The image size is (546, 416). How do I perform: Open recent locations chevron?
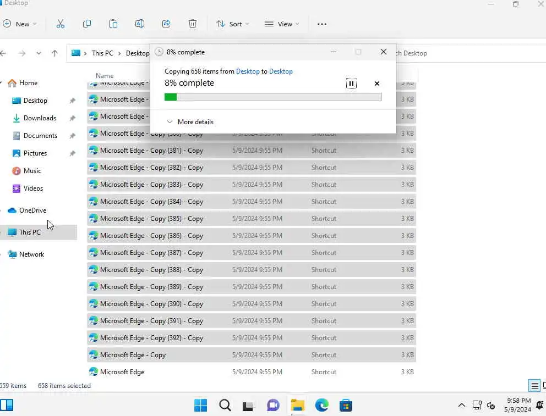point(39,53)
